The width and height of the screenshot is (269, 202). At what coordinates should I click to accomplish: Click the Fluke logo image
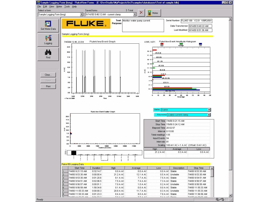coord(86,23)
